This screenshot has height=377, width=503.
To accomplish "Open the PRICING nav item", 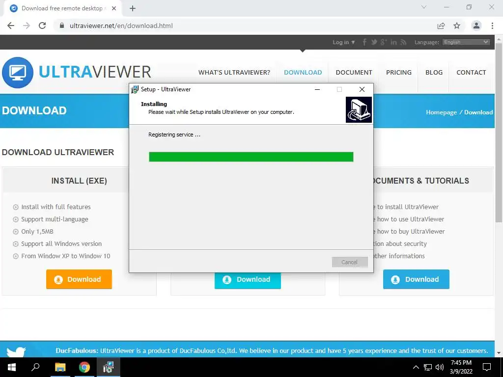I will (399, 73).
